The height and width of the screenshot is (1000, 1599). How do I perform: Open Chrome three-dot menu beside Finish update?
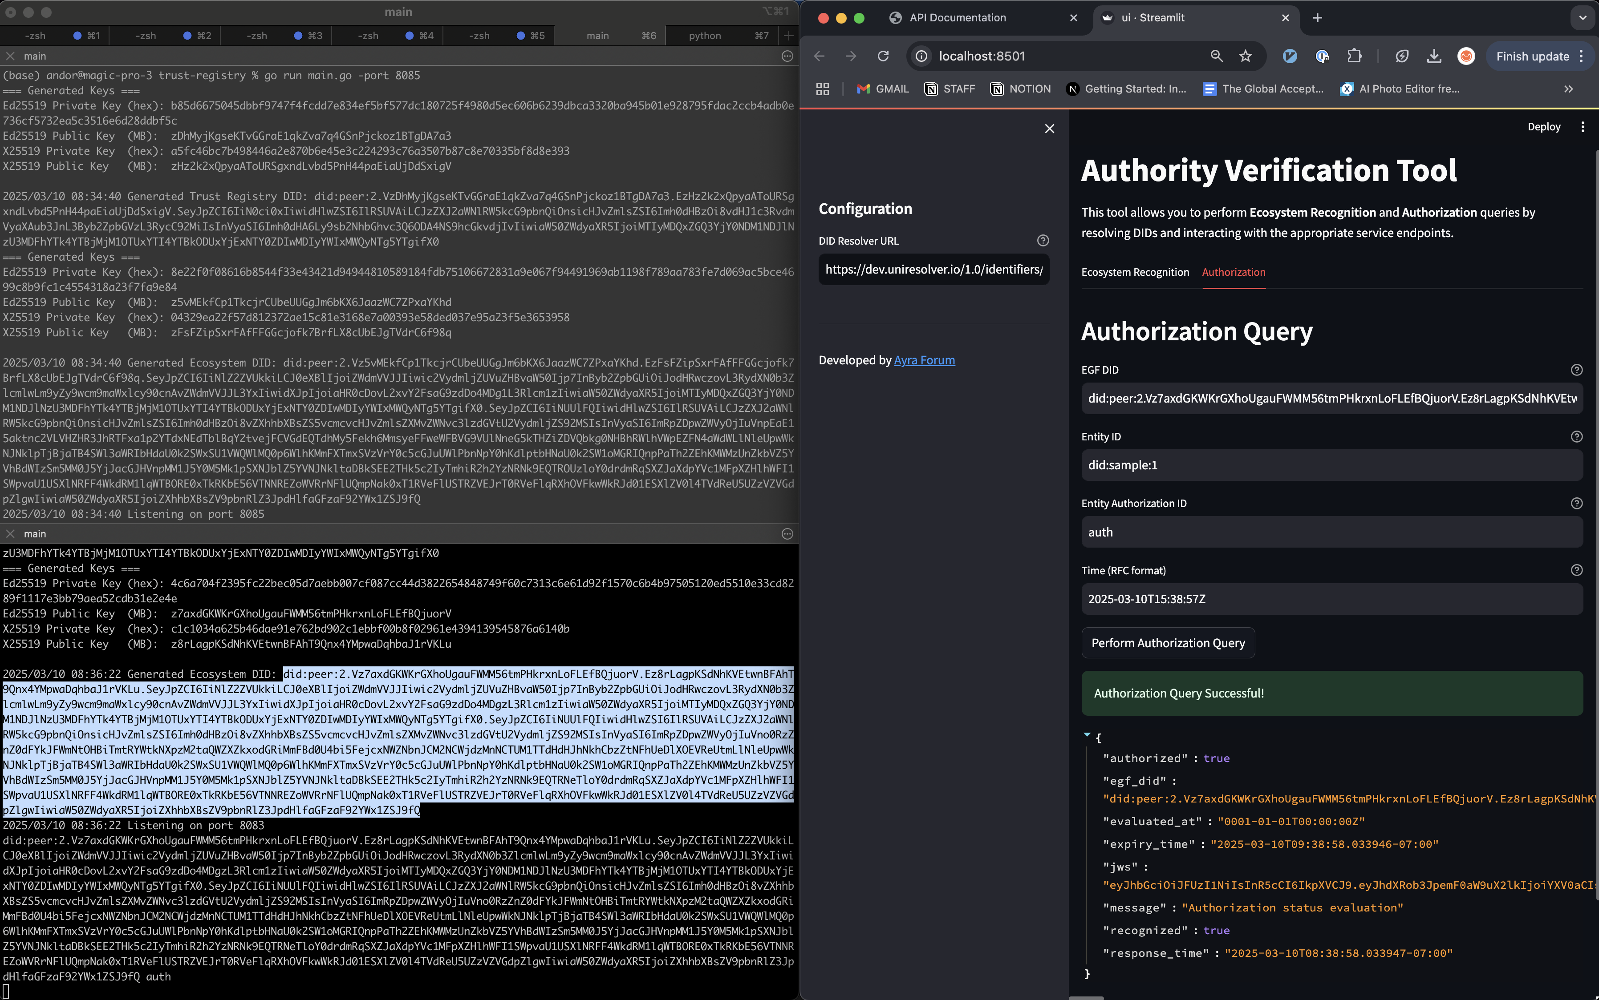(1581, 56)
